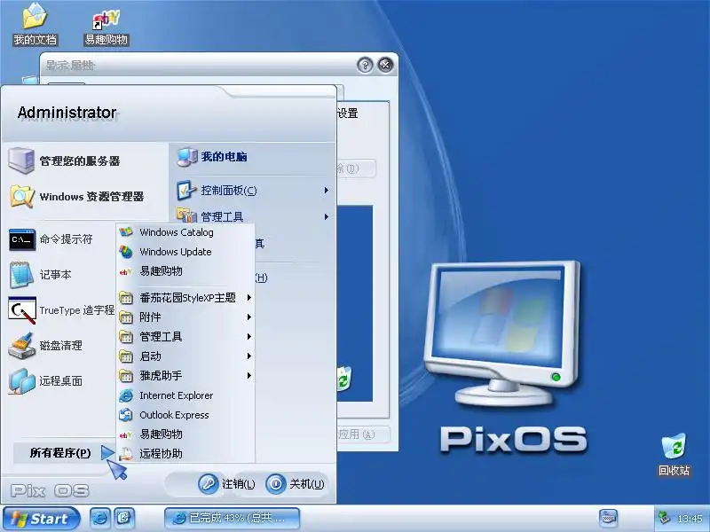Screen dimensions: 710x532
Task: Expand 控制面板 submenu arrow
Action: (x=326, y=191)
